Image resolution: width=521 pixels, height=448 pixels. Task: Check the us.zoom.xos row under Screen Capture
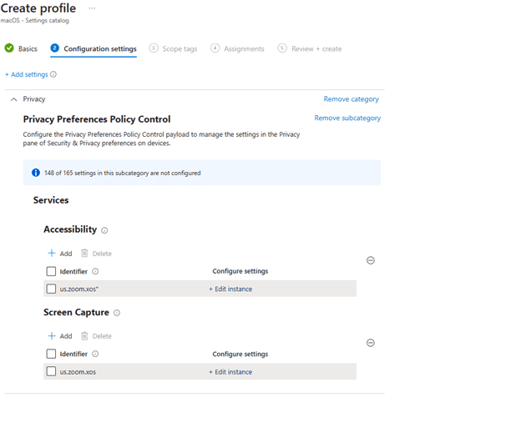[x=51, y=371]
